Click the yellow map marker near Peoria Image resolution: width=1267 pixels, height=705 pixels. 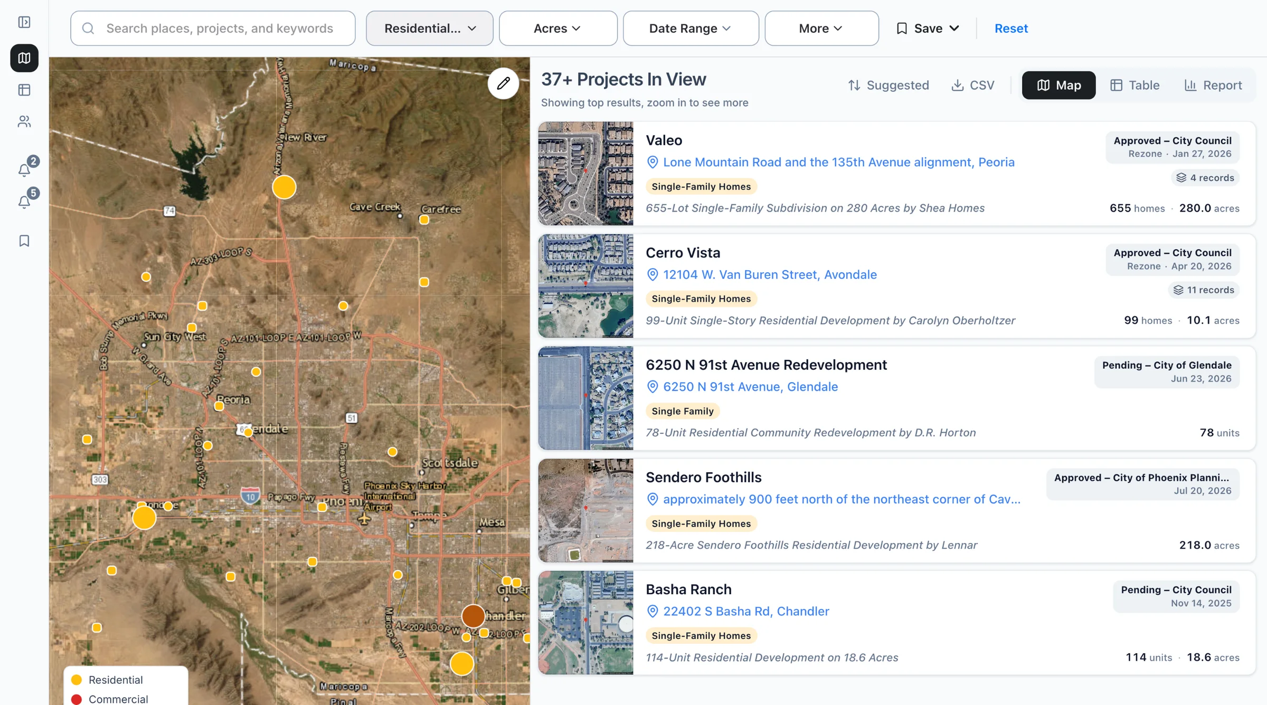pos(219,406)
